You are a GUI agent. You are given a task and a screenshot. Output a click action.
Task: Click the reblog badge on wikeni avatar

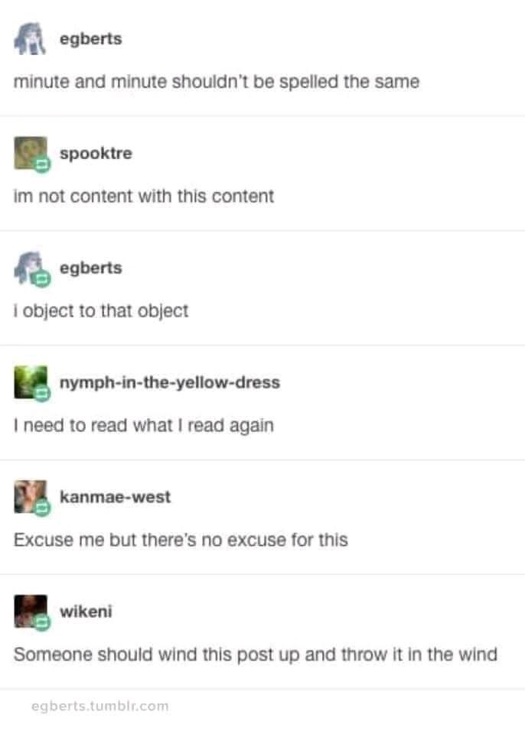click(42, 622)
